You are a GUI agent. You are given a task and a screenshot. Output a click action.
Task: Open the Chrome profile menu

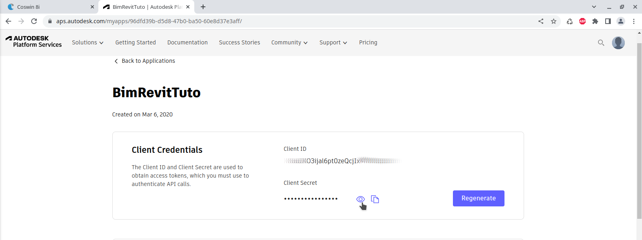tap(621, 21)
